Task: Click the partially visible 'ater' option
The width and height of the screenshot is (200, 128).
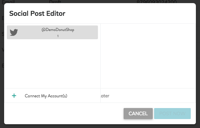Action: pos(105,96)
